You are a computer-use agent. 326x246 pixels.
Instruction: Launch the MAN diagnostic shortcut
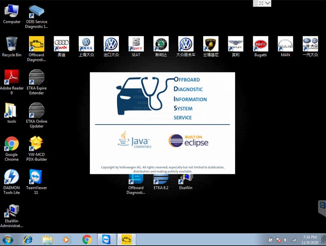click(285, 44)
